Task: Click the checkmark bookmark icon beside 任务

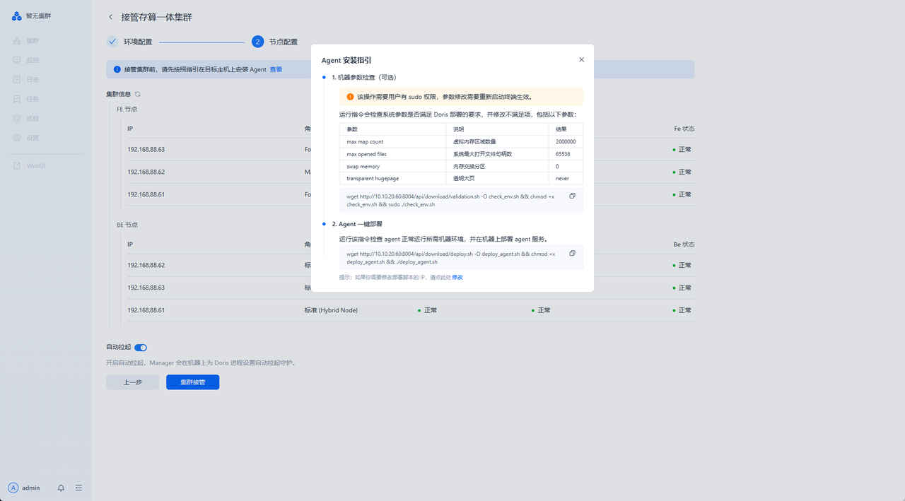Action: pos(17,99)
